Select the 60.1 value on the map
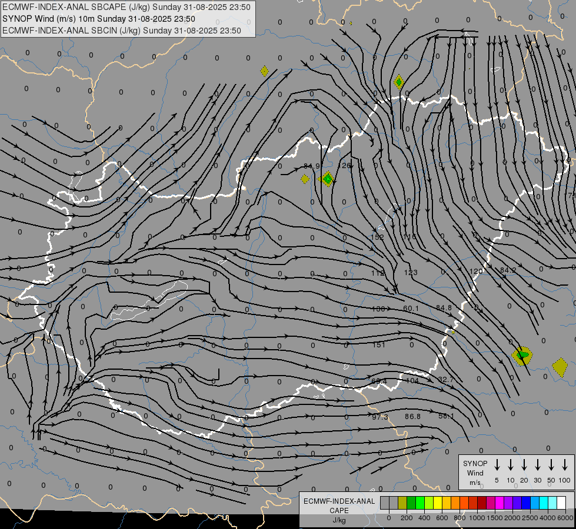This screenshot has width=576, height=529. tap(411, 309)
